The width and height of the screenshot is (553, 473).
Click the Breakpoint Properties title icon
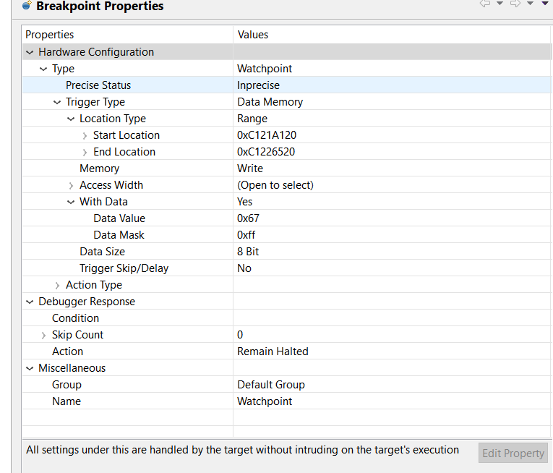tap(27, 5)
